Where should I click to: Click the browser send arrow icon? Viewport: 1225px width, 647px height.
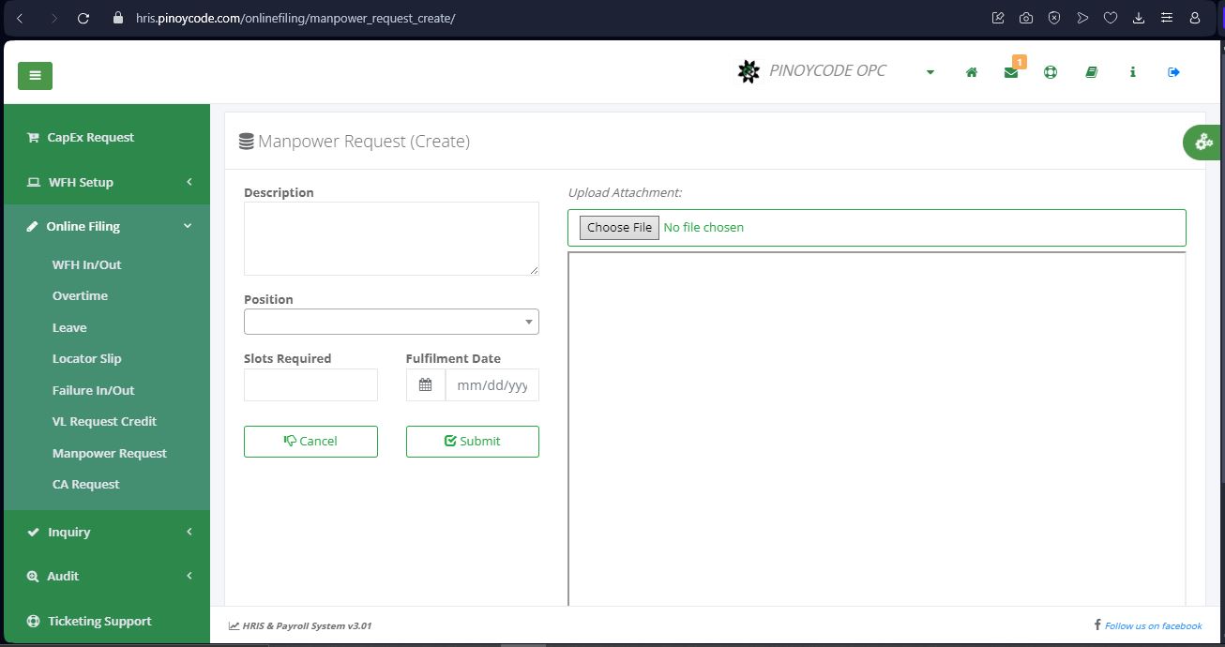(x=1082, y=18)
